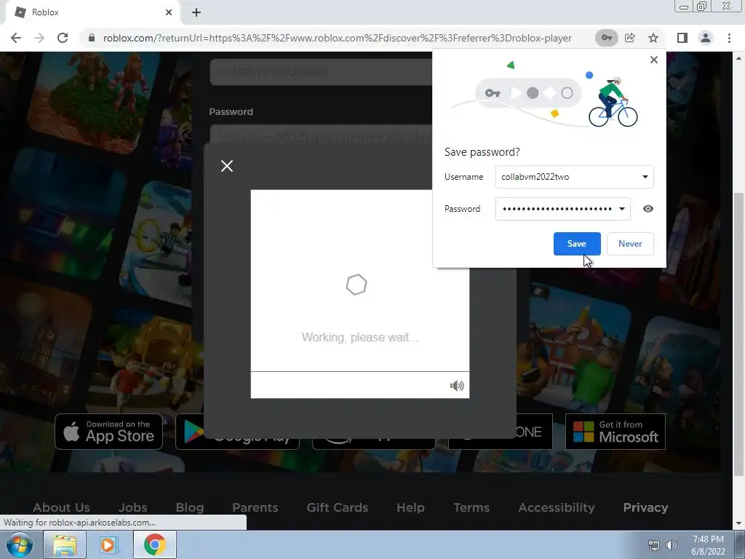The height and width of the screenshot is (559, 745).
Task: Open the Blog footer link
Action: coord(190,507)
